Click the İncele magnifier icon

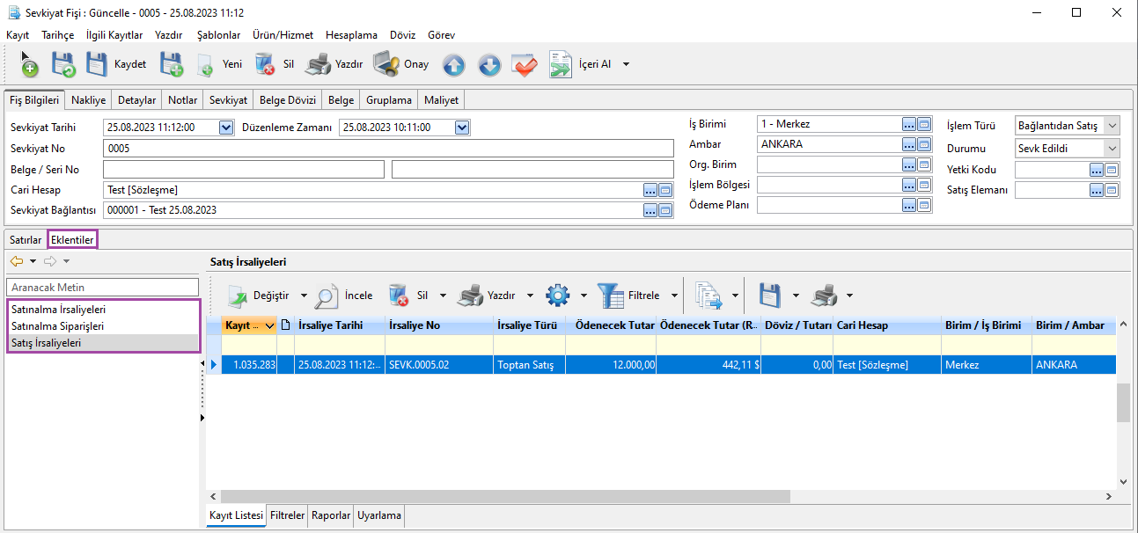click(327, 296)
